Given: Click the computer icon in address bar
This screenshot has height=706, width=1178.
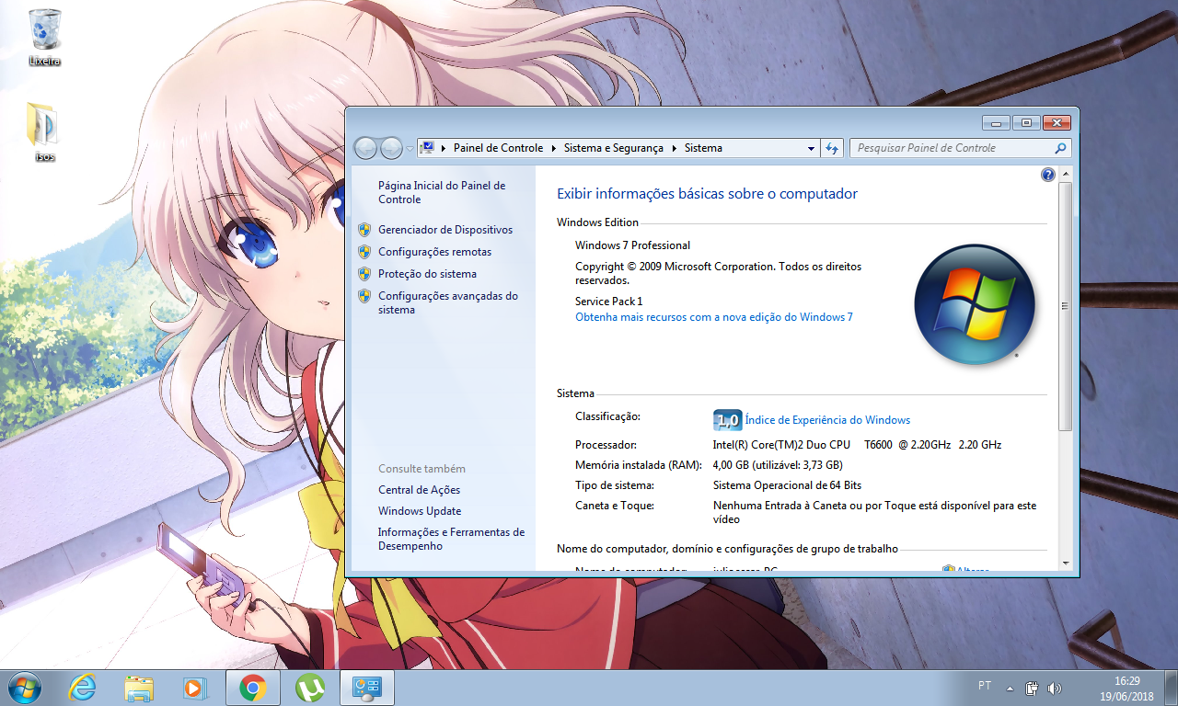Looking at the screenshot, I should (427, 148).
